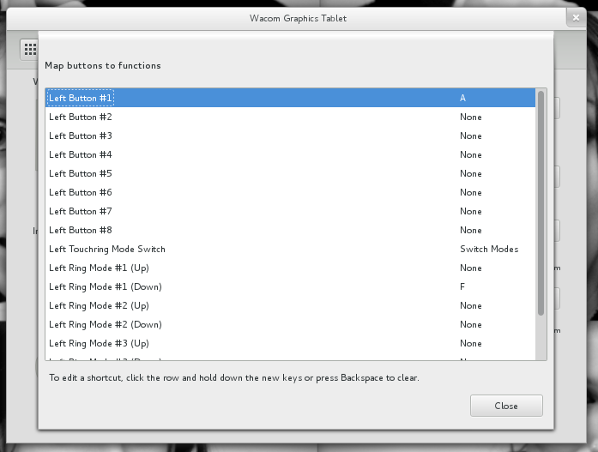Select Left Touchring Mode Switch row
598x452 pixels.
pos(290,249)
